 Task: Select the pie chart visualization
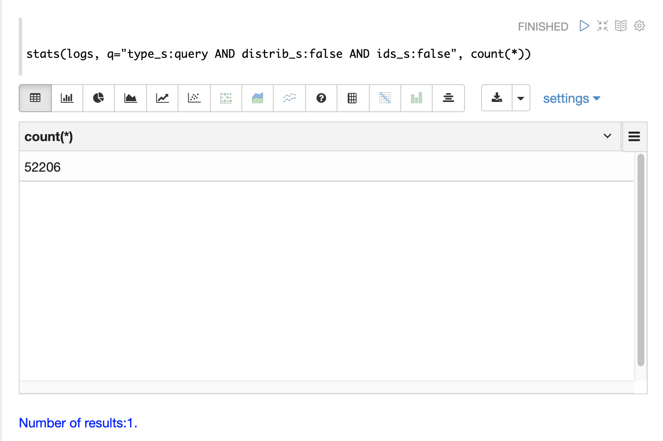(x=99, y=98)
